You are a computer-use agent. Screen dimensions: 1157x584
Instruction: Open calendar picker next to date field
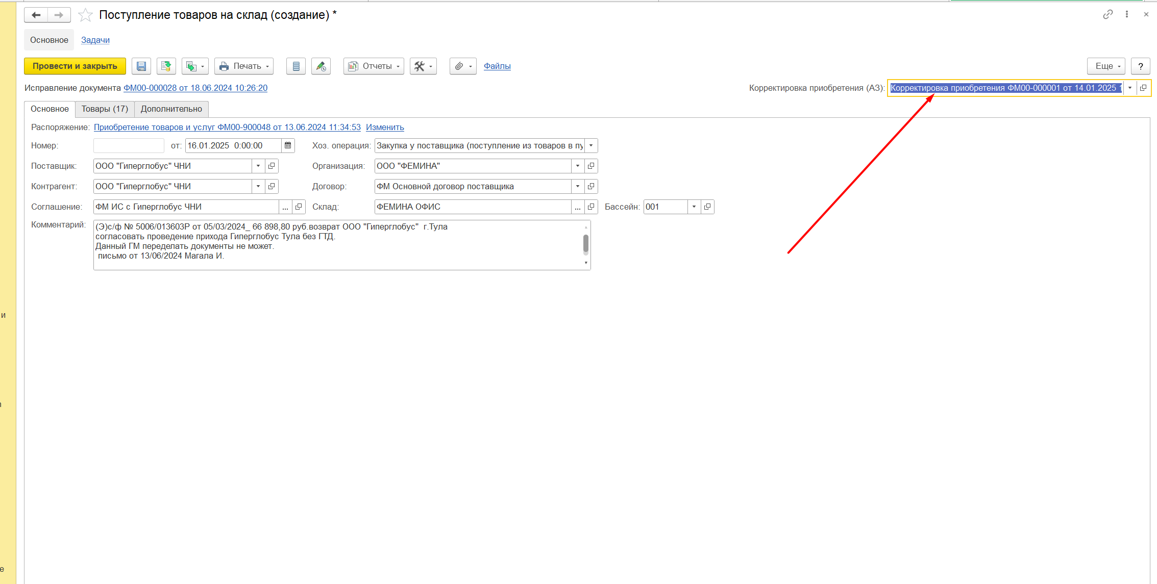[x=288, y=146]
